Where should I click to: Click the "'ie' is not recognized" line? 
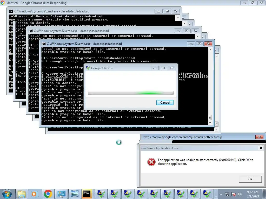102,111
